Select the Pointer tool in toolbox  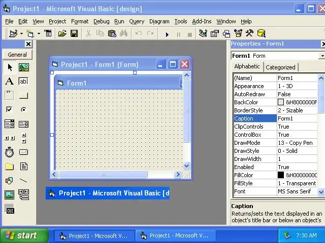(x=10, y=67)
